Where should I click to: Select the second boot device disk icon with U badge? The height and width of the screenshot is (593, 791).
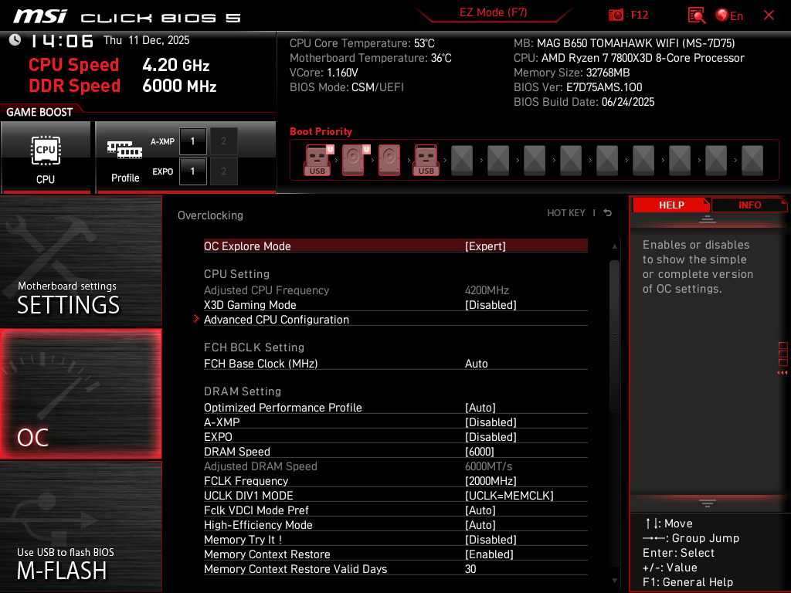[x=355, y=160]
